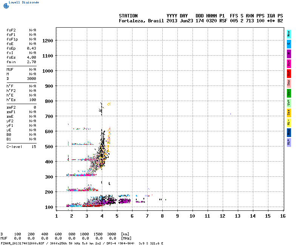Click the fmin value 2.70

(x=32, y=62)
